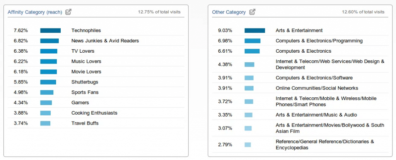The height and width of the screenshot is (160, 396).
Task: Select News Junkies & Avid Readers row
Action: click(x=96, y=41)
